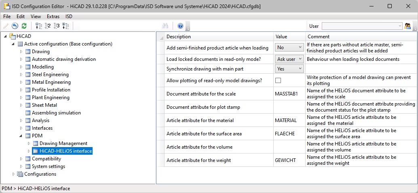Click the Steel Engineering table icon
Image resolution: width=418 pixels, height=193 pixels.
point(28,75)
